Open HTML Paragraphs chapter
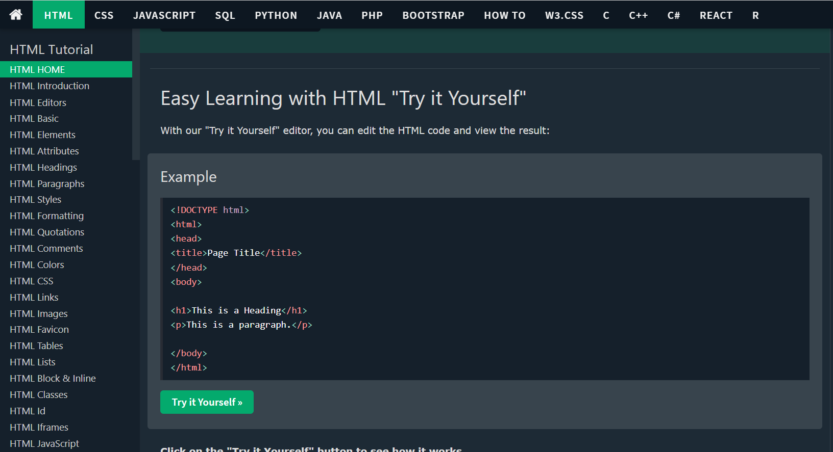Image resolution: width=833 pixels, height=452 pixels. click(66, 183)
